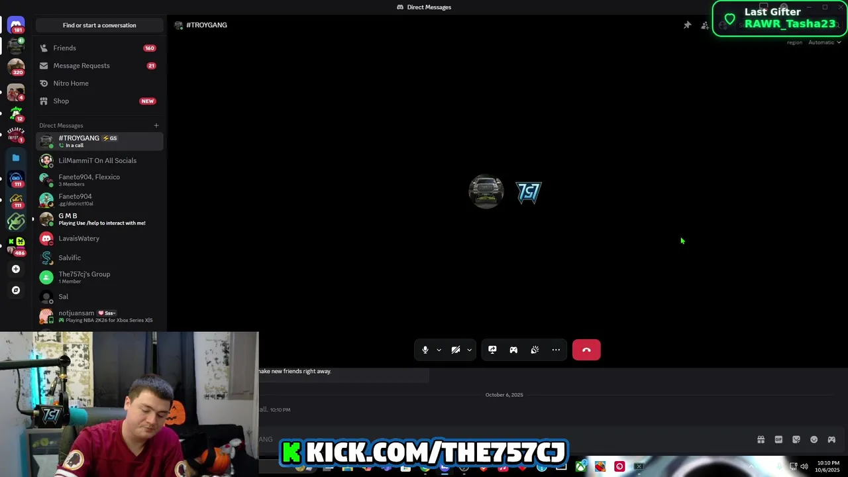Click the 757 logo avatar in call

[529, 192]
